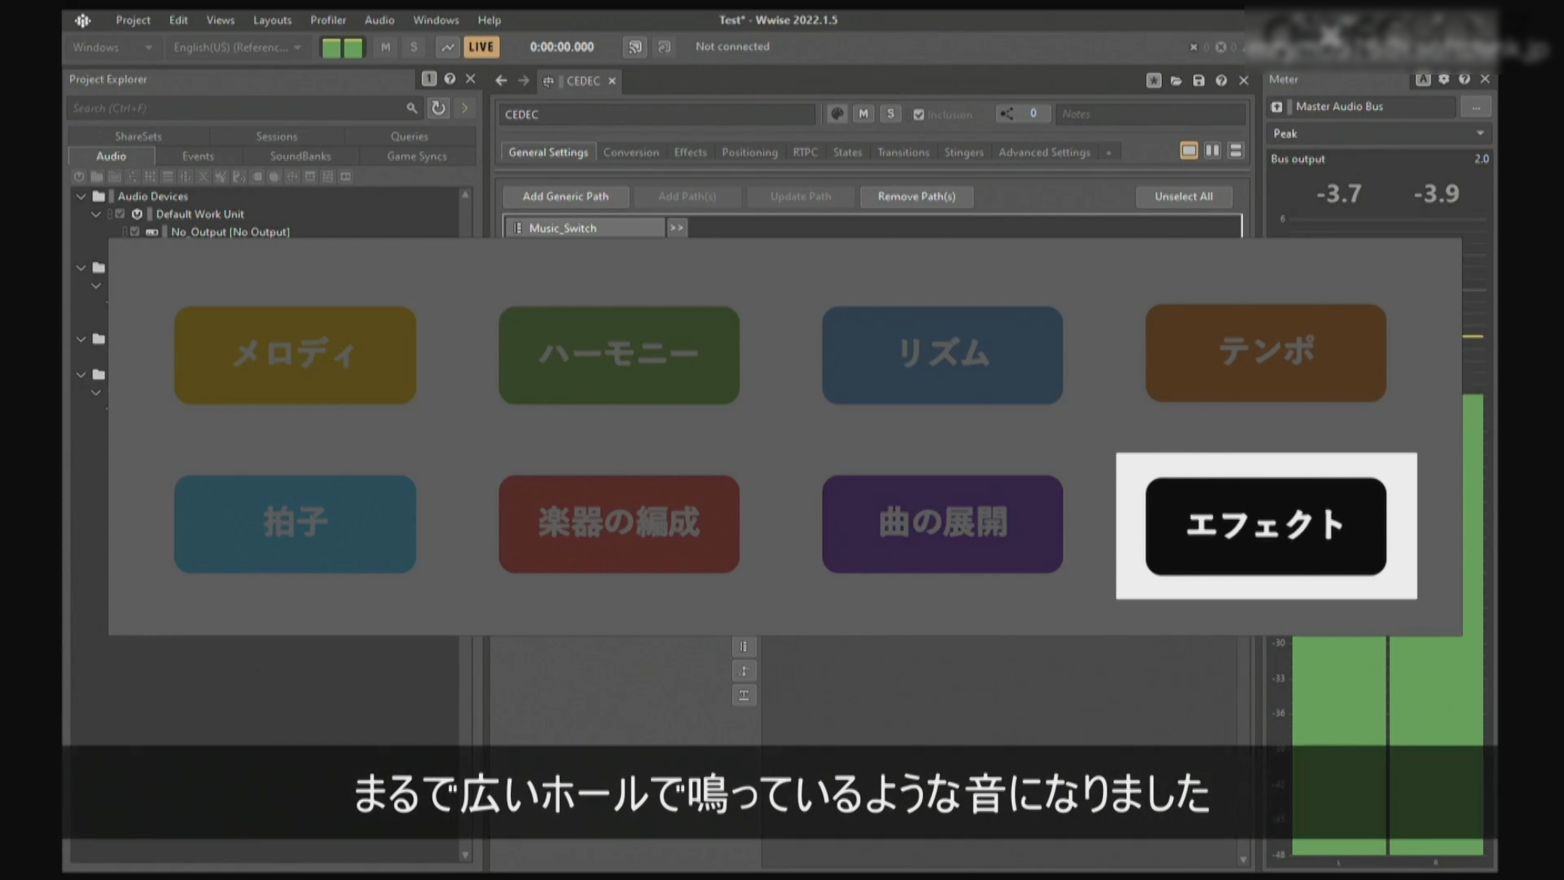This screenshot has height=880, width=1564.
Task: Click the Unselect All button
Action: coord(1184,197)
